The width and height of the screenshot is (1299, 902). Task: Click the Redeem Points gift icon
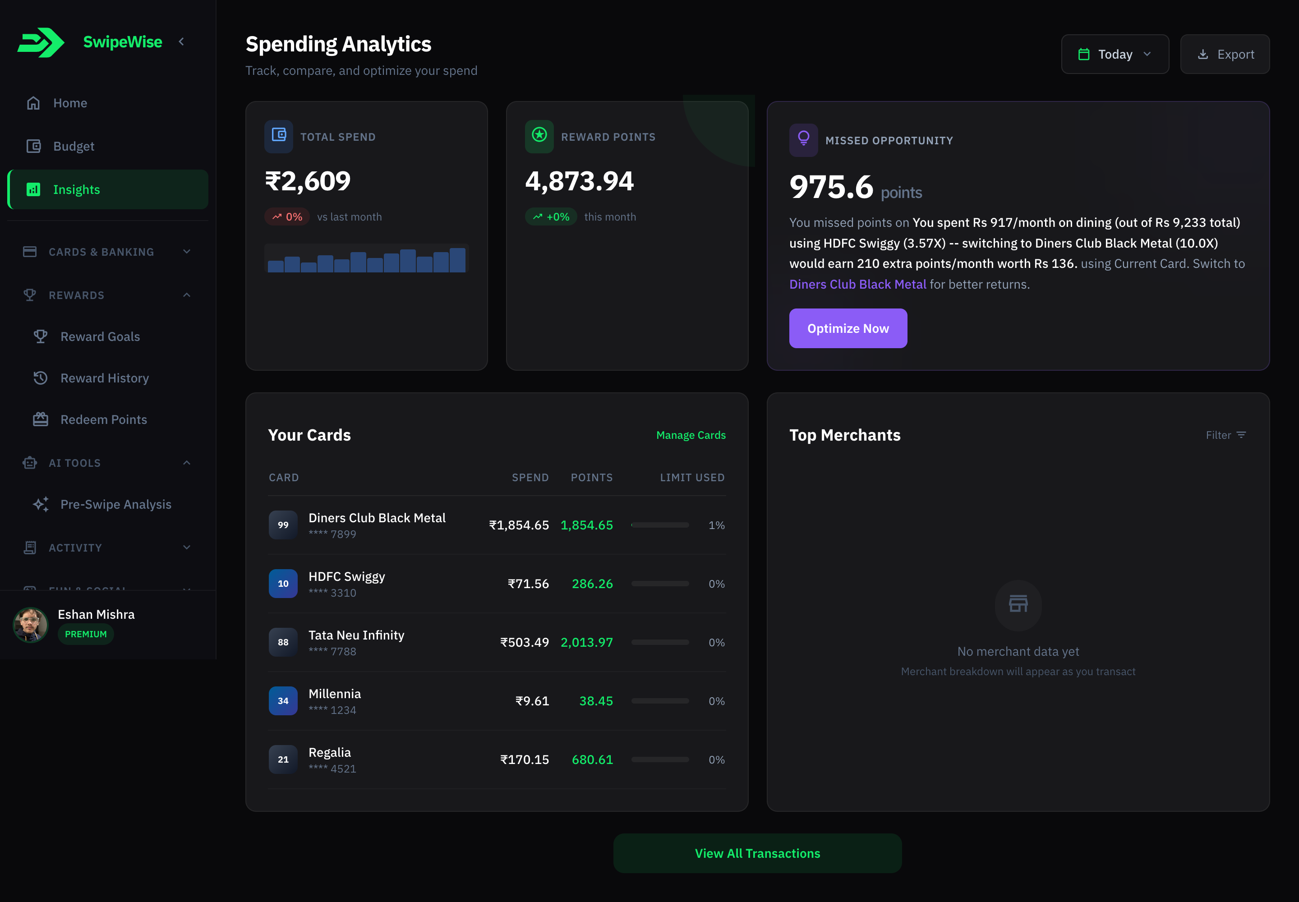point(41,419)
